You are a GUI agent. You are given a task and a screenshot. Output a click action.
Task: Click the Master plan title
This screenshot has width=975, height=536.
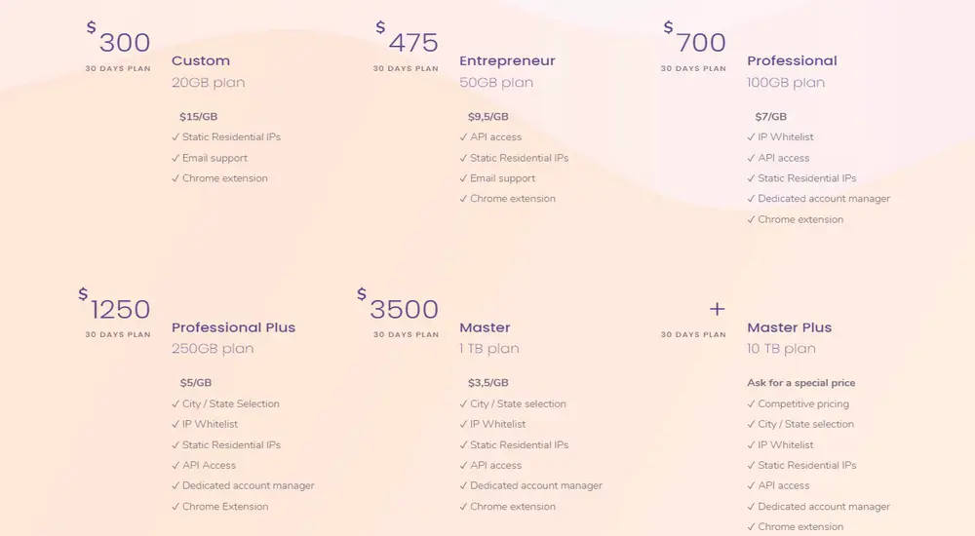[485, 327]
